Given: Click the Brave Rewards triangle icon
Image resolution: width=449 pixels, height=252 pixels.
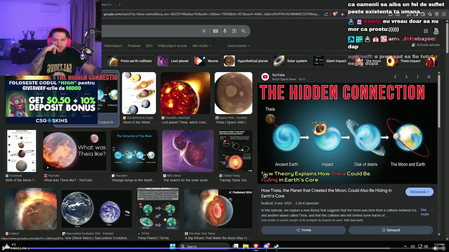Looking at the screenshot, I should point(342,14).
